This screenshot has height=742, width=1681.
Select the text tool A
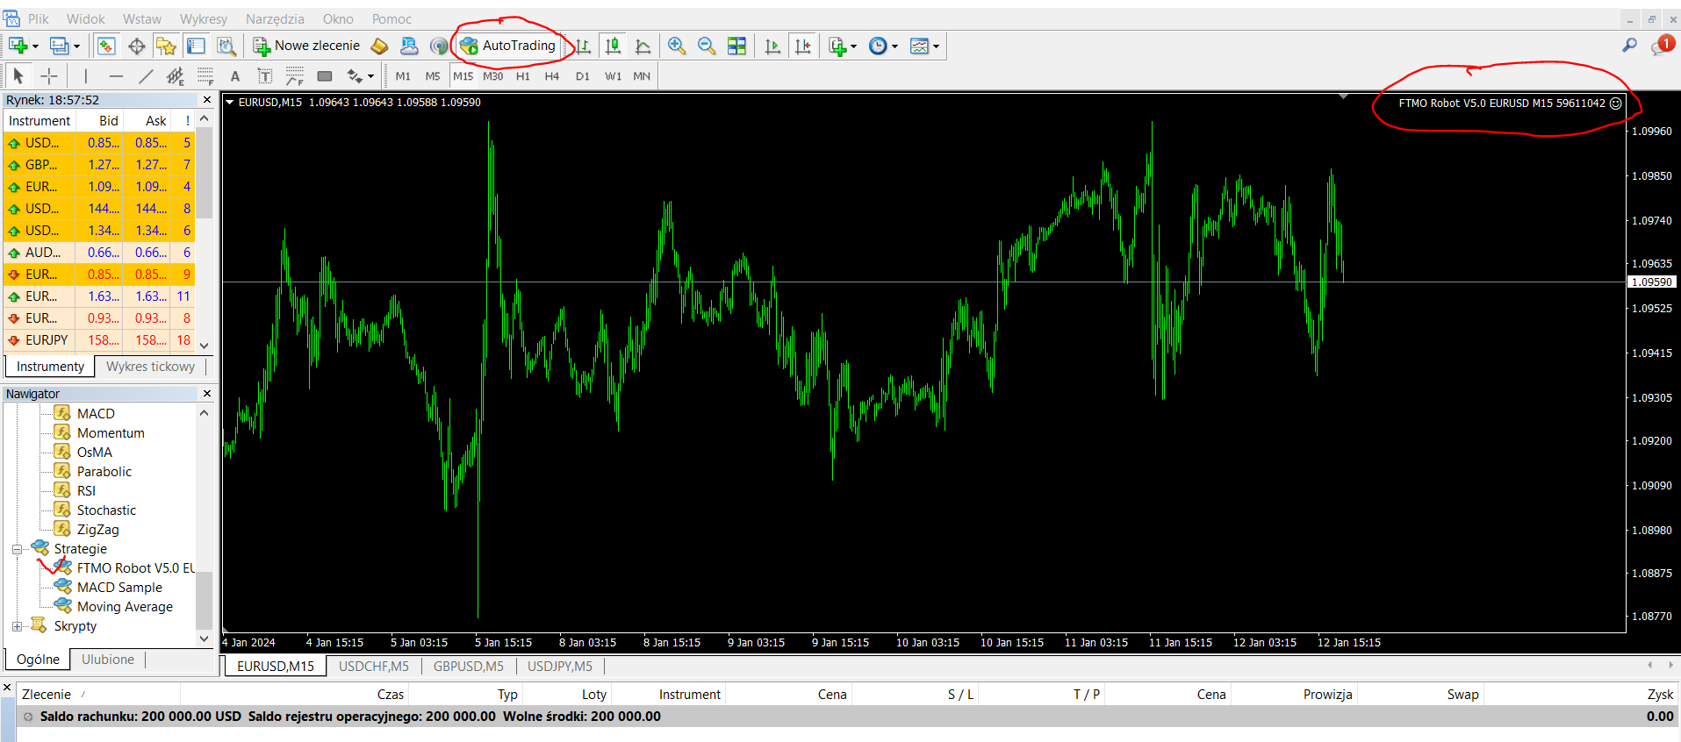(x=234, y=76)
